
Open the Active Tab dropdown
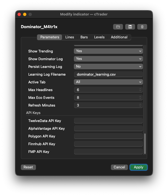tap(108, 82)
